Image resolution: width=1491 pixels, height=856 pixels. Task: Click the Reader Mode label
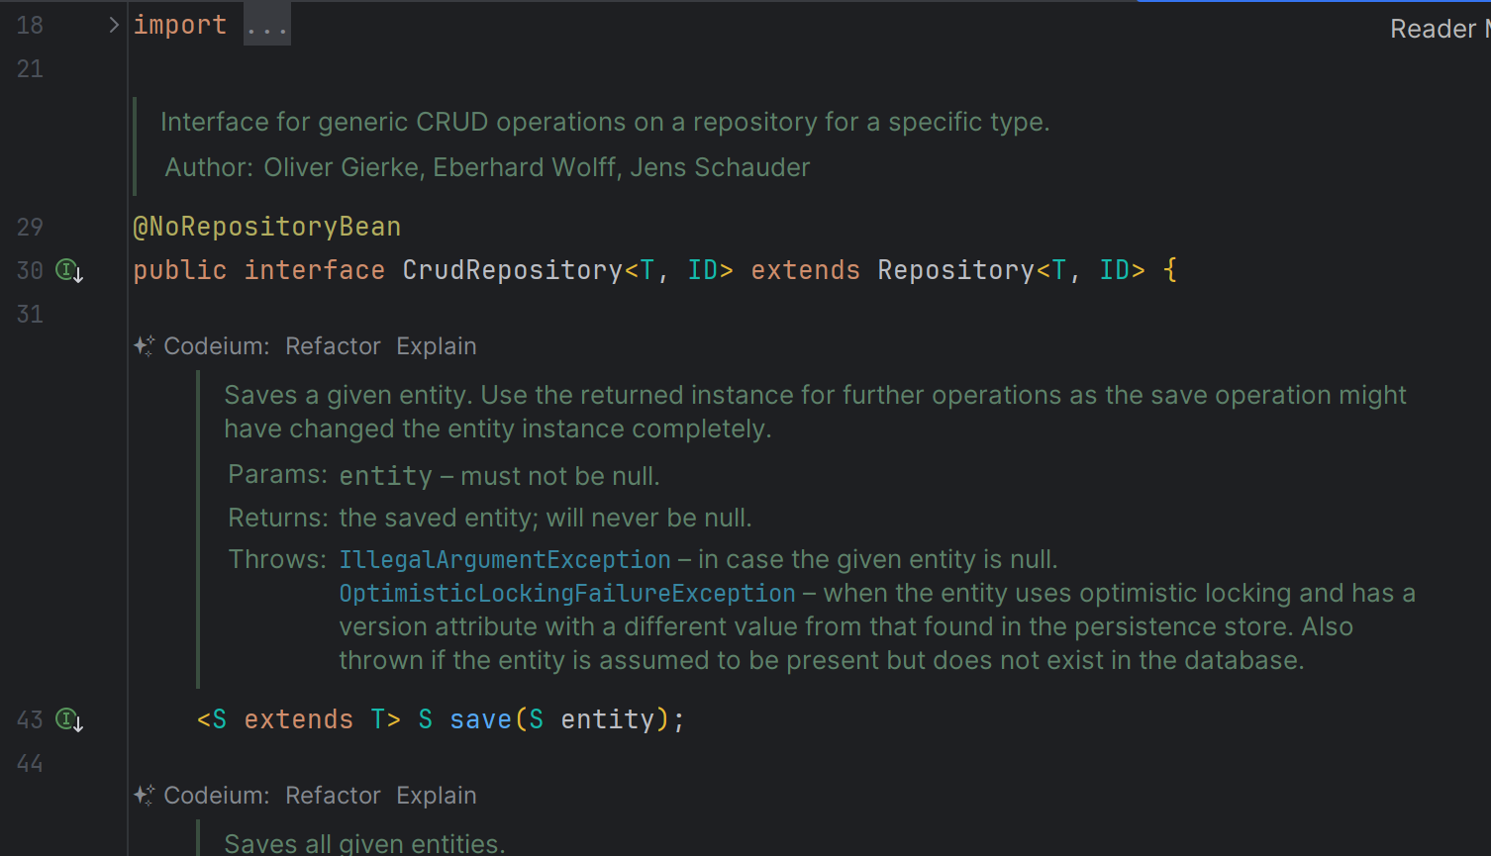1440,29
